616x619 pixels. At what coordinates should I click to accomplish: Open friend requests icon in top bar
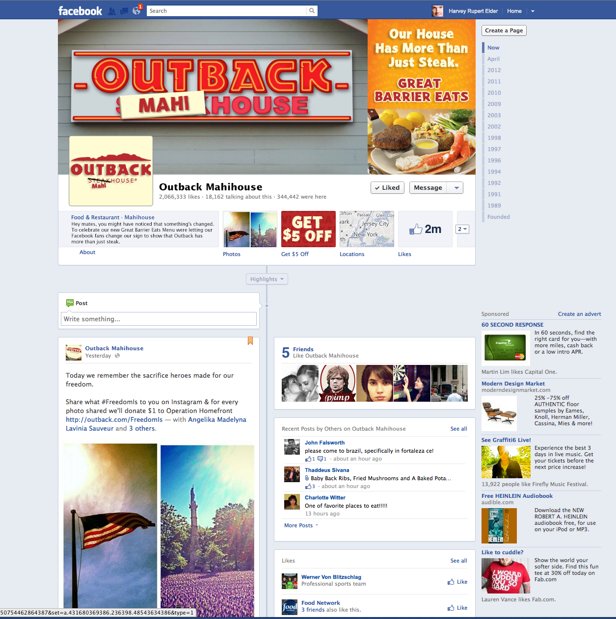pos(112,11)
